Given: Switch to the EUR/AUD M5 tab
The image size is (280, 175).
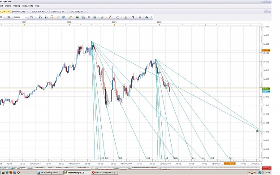Looking at the screenshot, I should tap(18, 12).
